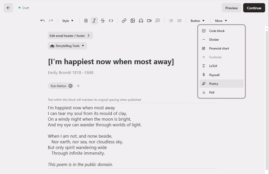Select Financial chart menu item
This screenshot has height=174, width=269.
[x=221, y=48]
